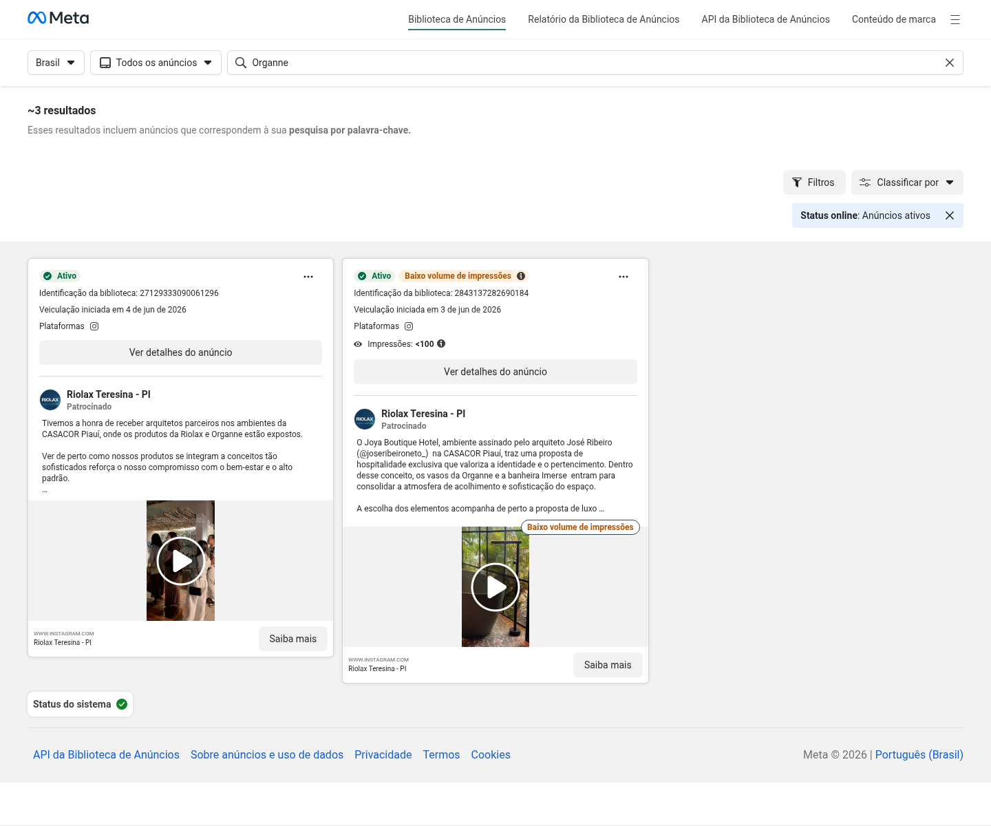Image resolution: width=991 pixels, height=826 pixels.
Task: Click the Meta logo
Action: [58, 18]
